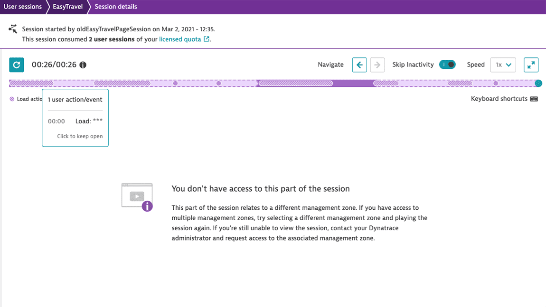The image size is (546, 307).
Task: Open the Keyboard shortcuts text link
Action: tap(499, 99)
